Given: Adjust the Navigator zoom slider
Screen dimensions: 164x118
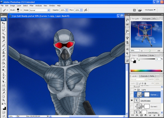Looking at the screenshot, I should click(150, 51).
